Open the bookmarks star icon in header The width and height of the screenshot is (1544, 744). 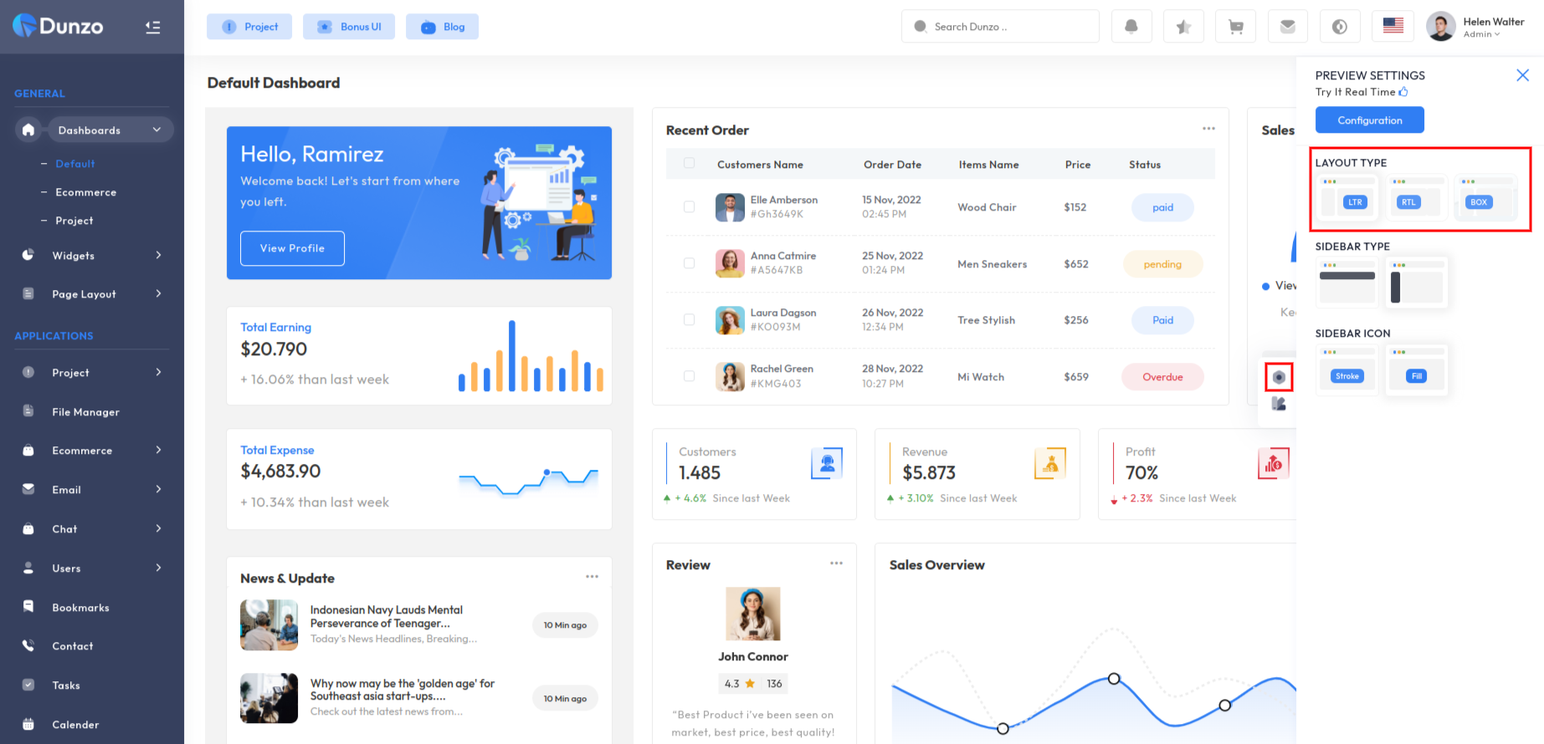(x=1183, y=27)
